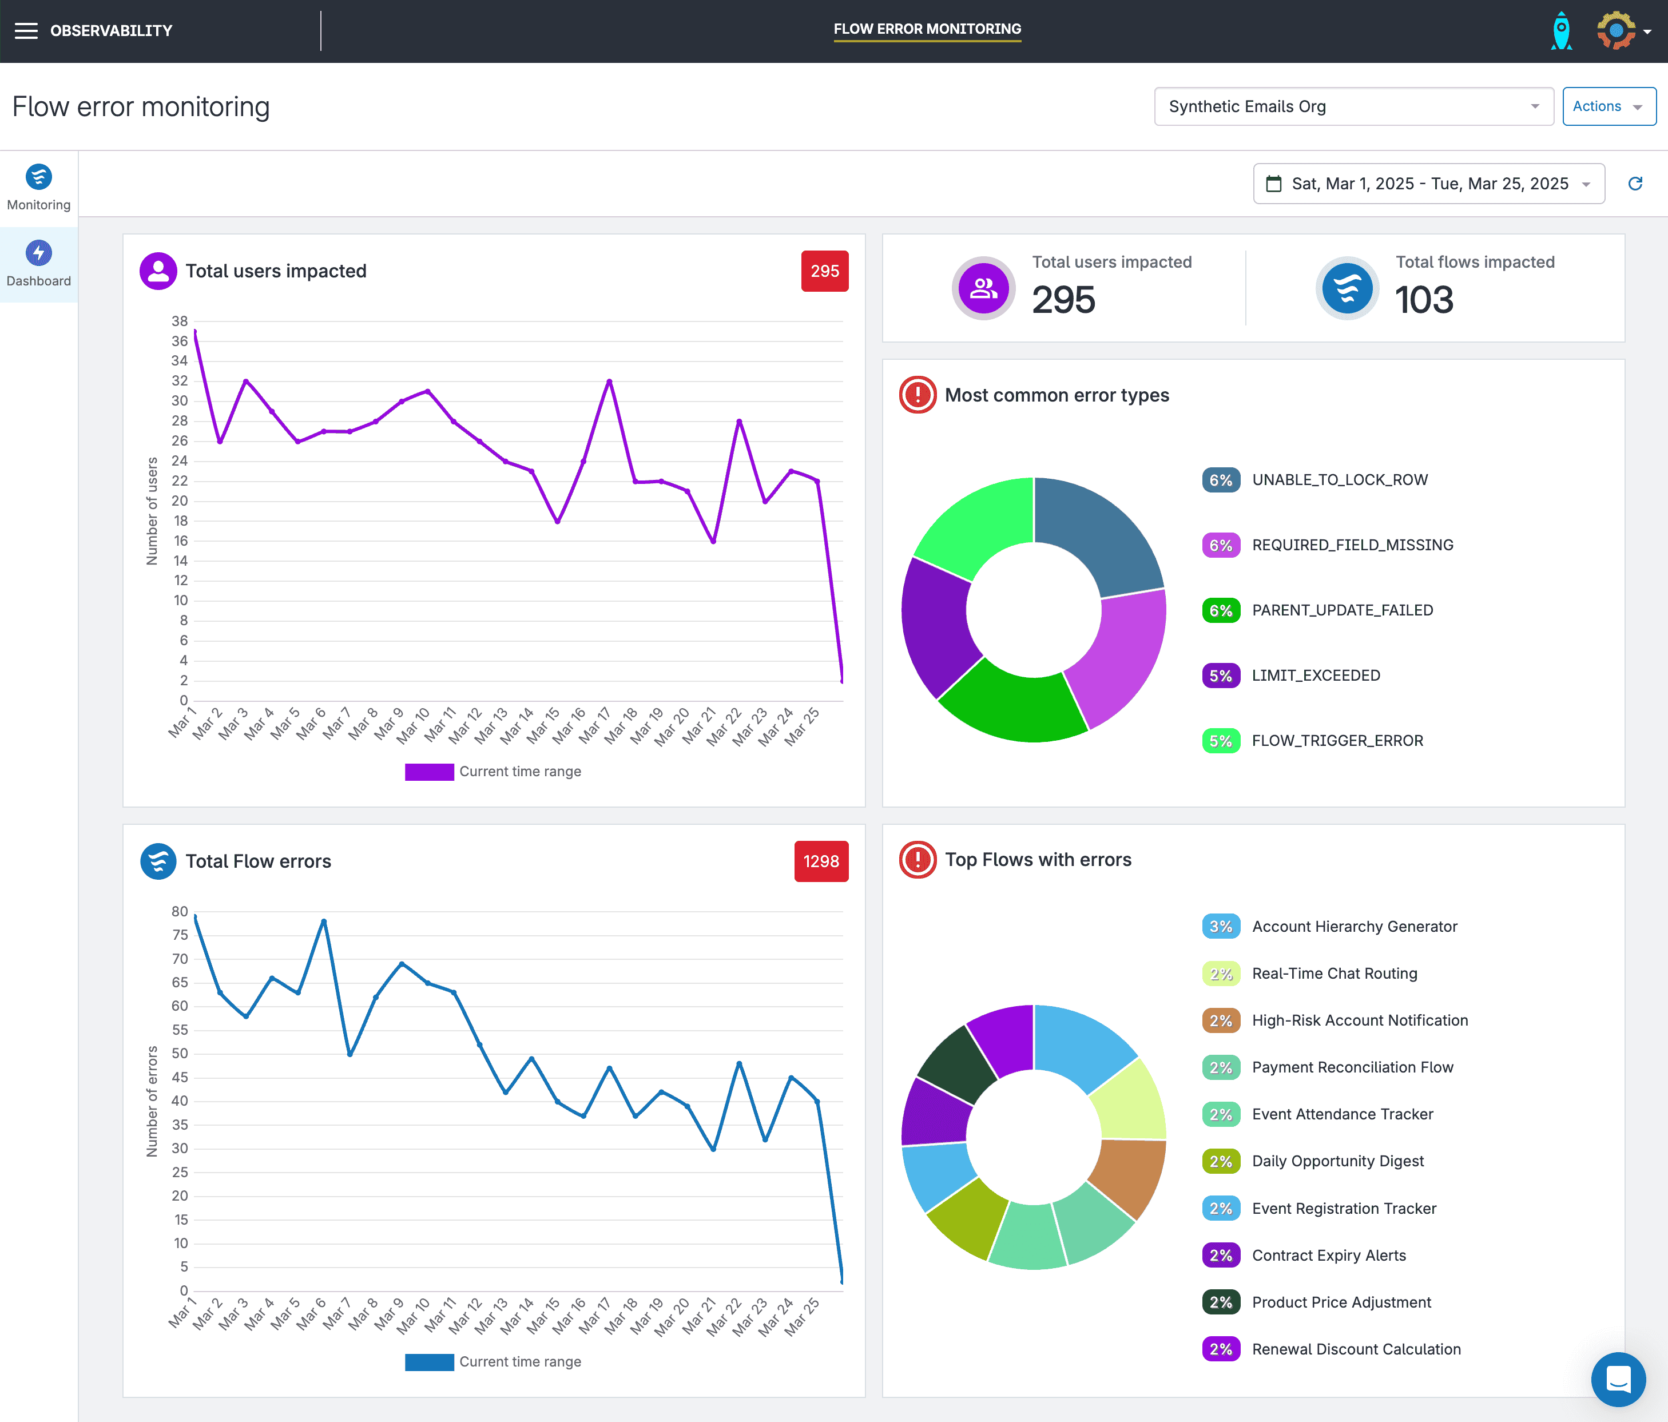The height and width of the screenshot is (1422, 1668).
Task: Toggle the blue Current time range legend
Action: click(429, 1361)
